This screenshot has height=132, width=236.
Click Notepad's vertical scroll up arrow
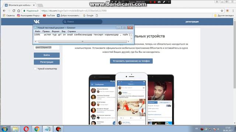click(131, 35)
